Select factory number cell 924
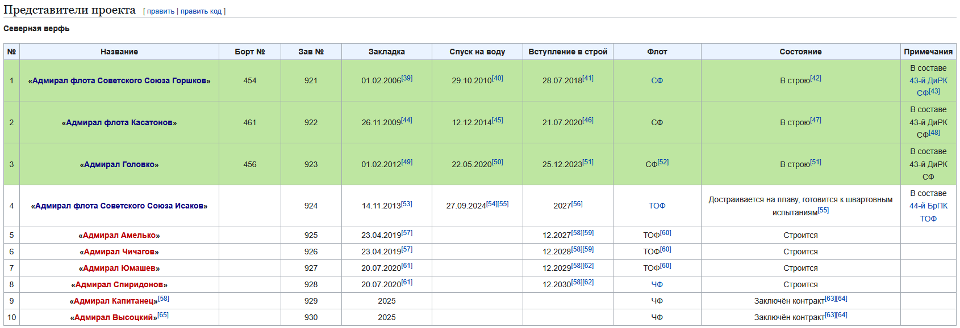960x328 pixels. coord(311,206)
